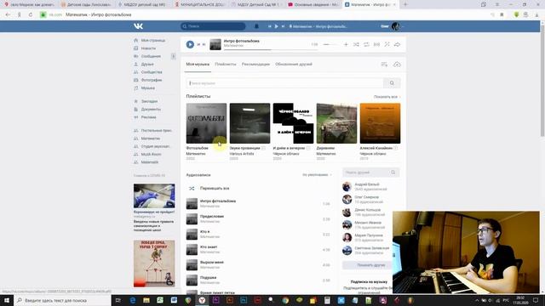The height and width of the screenshot is (306, 545).
Task: Open Task View on the taskbar
Action: click(118, 300)
